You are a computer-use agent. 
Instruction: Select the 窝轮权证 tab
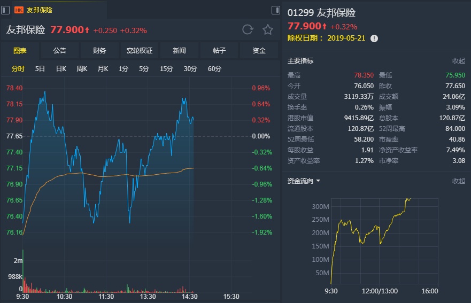coord(140,51)
